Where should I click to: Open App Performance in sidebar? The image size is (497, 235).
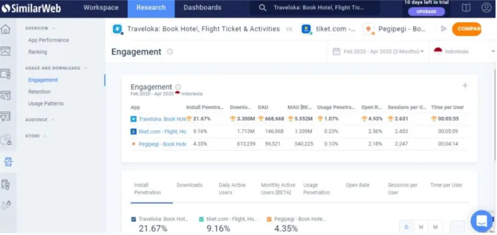coord(49,40)
